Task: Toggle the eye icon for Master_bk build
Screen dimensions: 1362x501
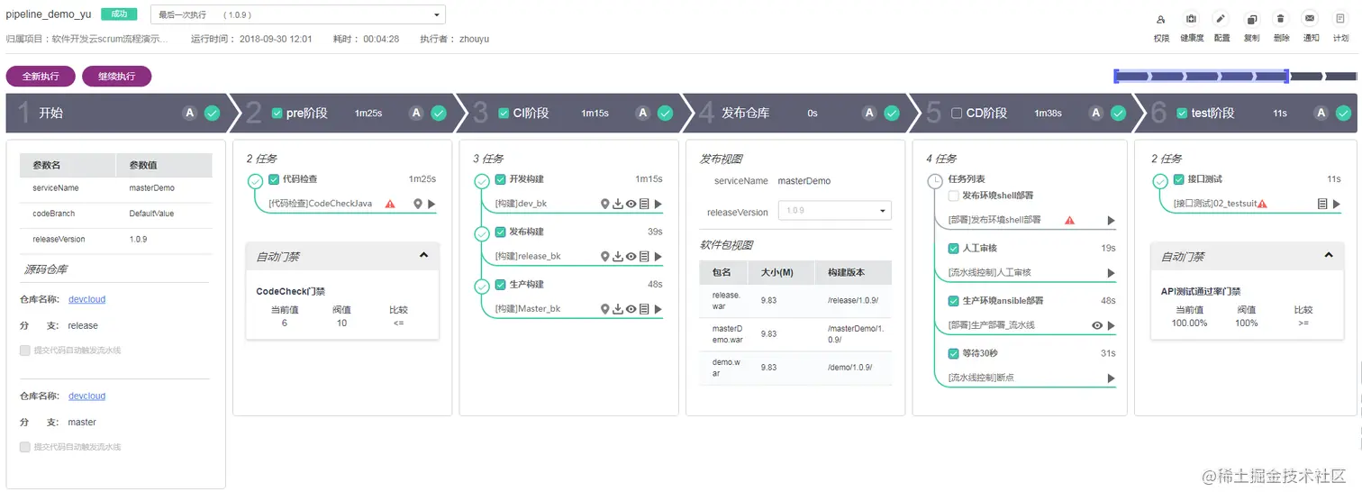Action: click(631, 309)
